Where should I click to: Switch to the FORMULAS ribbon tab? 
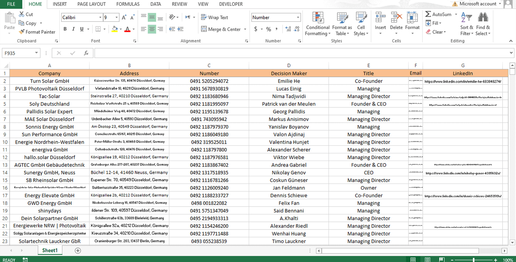128,4
